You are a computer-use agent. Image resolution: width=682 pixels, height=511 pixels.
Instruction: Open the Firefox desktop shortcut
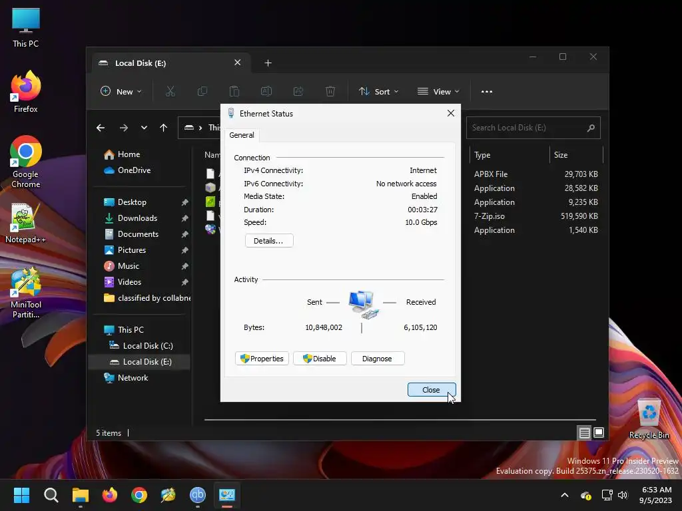(26, 92)
